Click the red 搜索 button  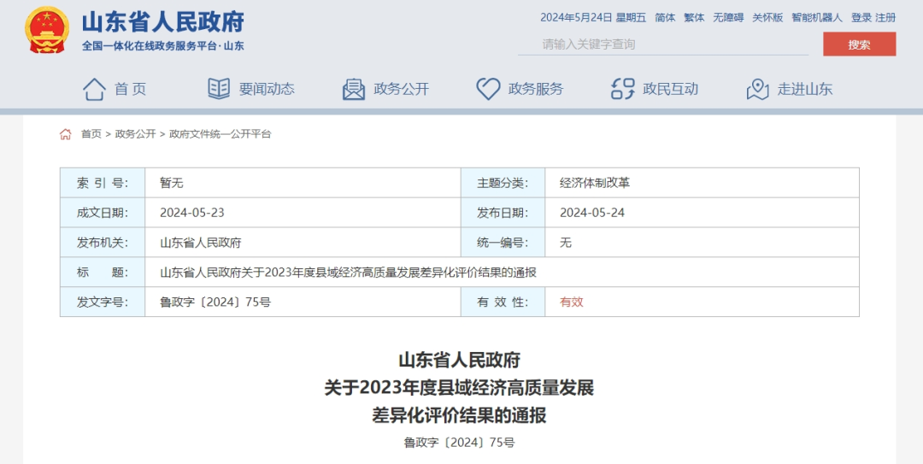point(860,44)
